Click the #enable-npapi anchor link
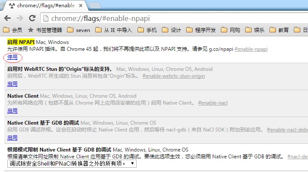This screenshot has height=172, width=308. pos(251,49)
